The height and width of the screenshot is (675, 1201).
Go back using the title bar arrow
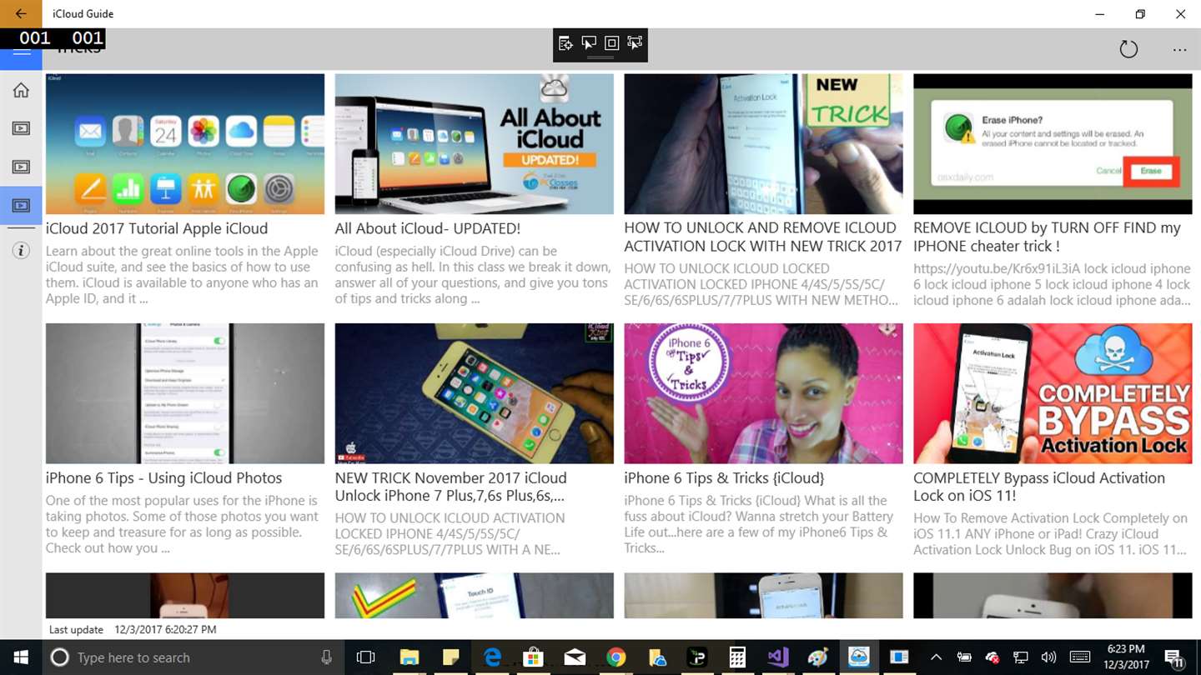click(x=21, y=14)
